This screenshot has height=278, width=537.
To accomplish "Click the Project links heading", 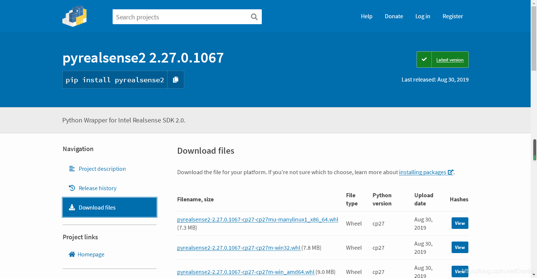I will (x=80, y=237).
